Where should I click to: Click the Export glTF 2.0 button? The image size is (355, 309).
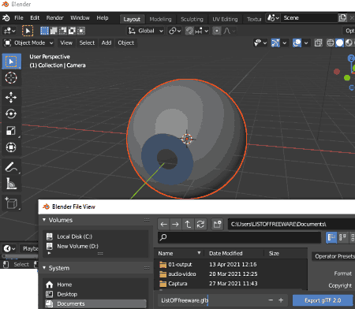point(323,300)
